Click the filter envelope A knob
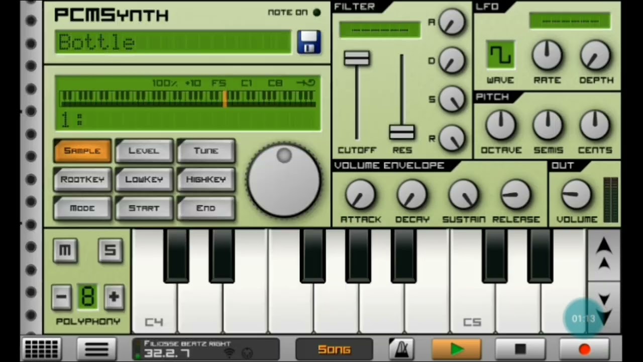Viewport: 643px width, 362px height. (452, 22)
